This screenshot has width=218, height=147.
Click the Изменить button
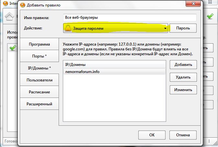click(183, 89)
